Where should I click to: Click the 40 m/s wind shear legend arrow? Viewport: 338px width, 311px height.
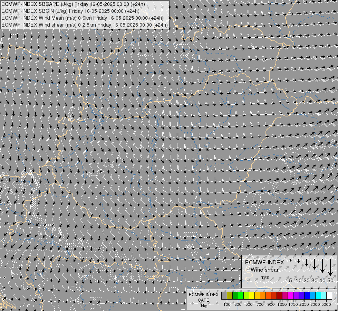[x=322, y=266]
